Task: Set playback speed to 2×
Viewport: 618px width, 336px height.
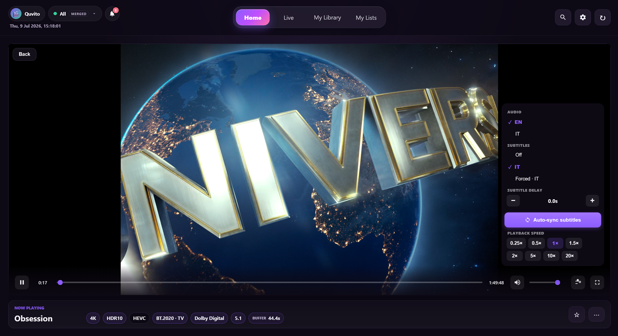Action: 515,256
